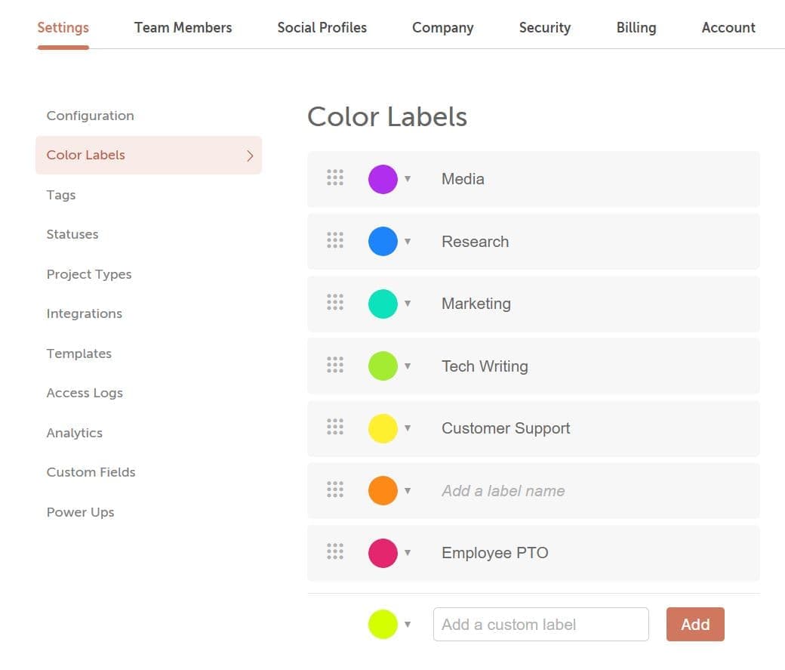Edit the Research label name
785x670 pixels.
(x=475, y=242)
